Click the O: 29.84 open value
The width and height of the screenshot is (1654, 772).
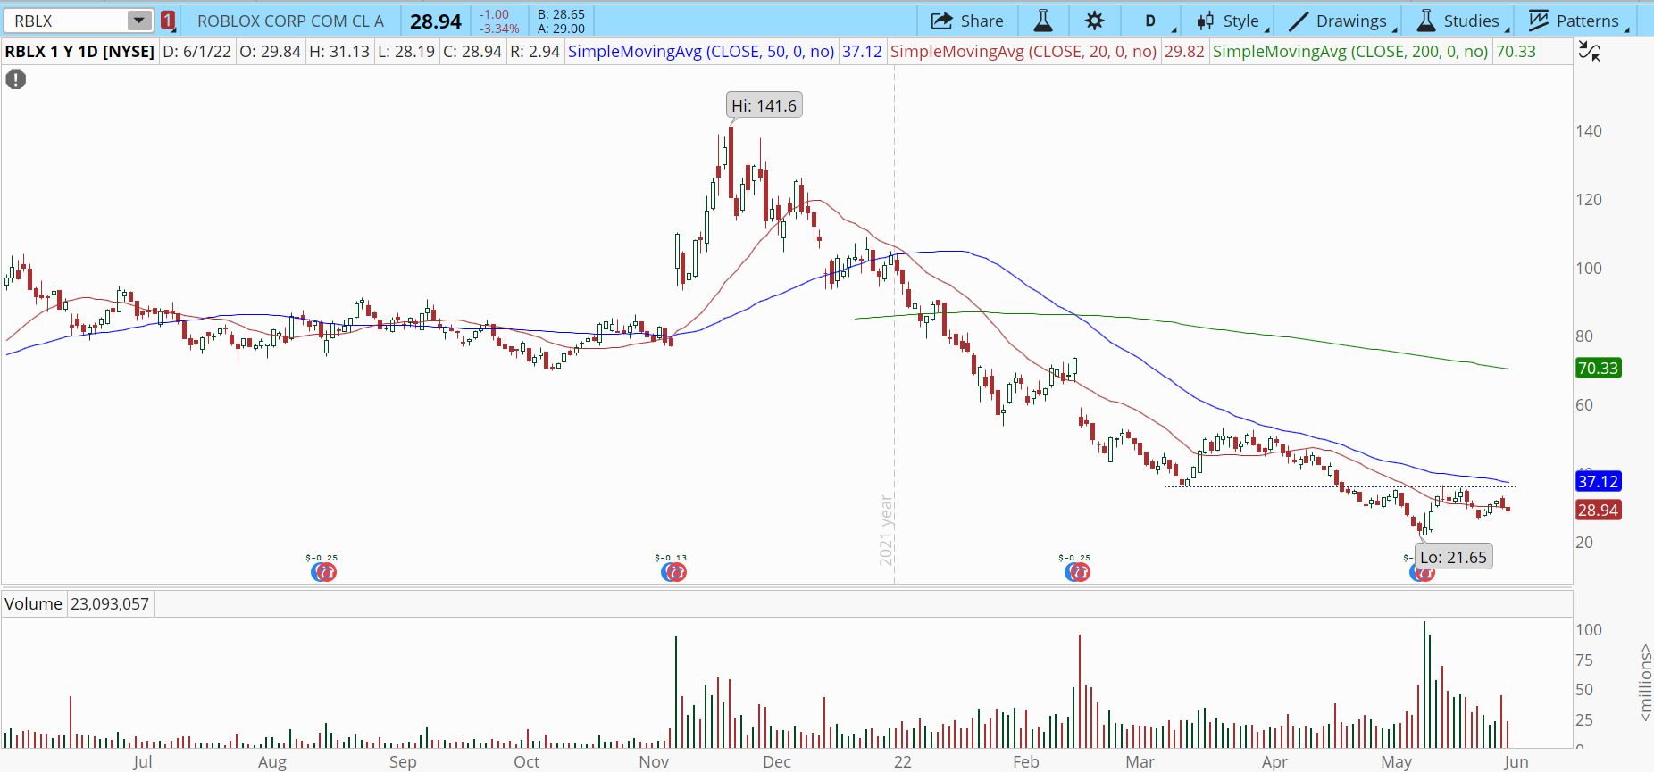click(270, 52)
